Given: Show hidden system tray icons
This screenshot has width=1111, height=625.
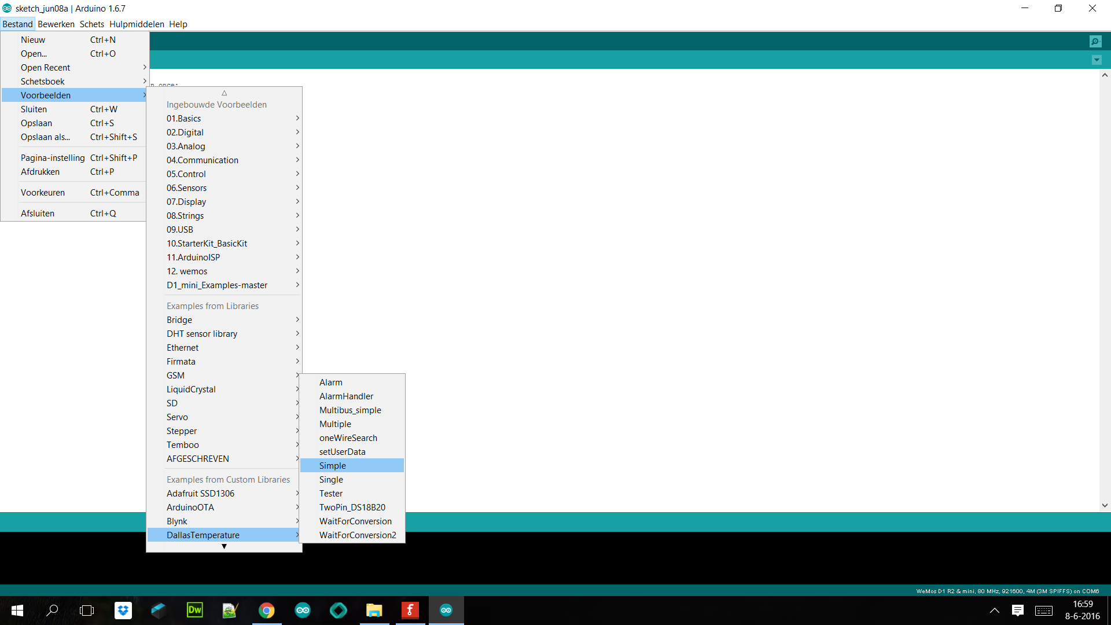Looking at the screenshot, I should click(994, 610).
